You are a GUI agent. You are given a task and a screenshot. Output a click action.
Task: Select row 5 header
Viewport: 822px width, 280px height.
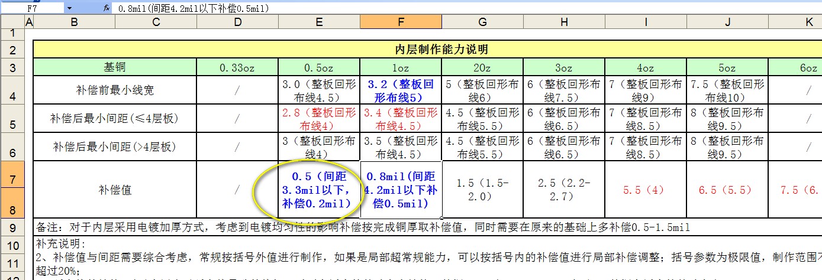coord(12,118)
